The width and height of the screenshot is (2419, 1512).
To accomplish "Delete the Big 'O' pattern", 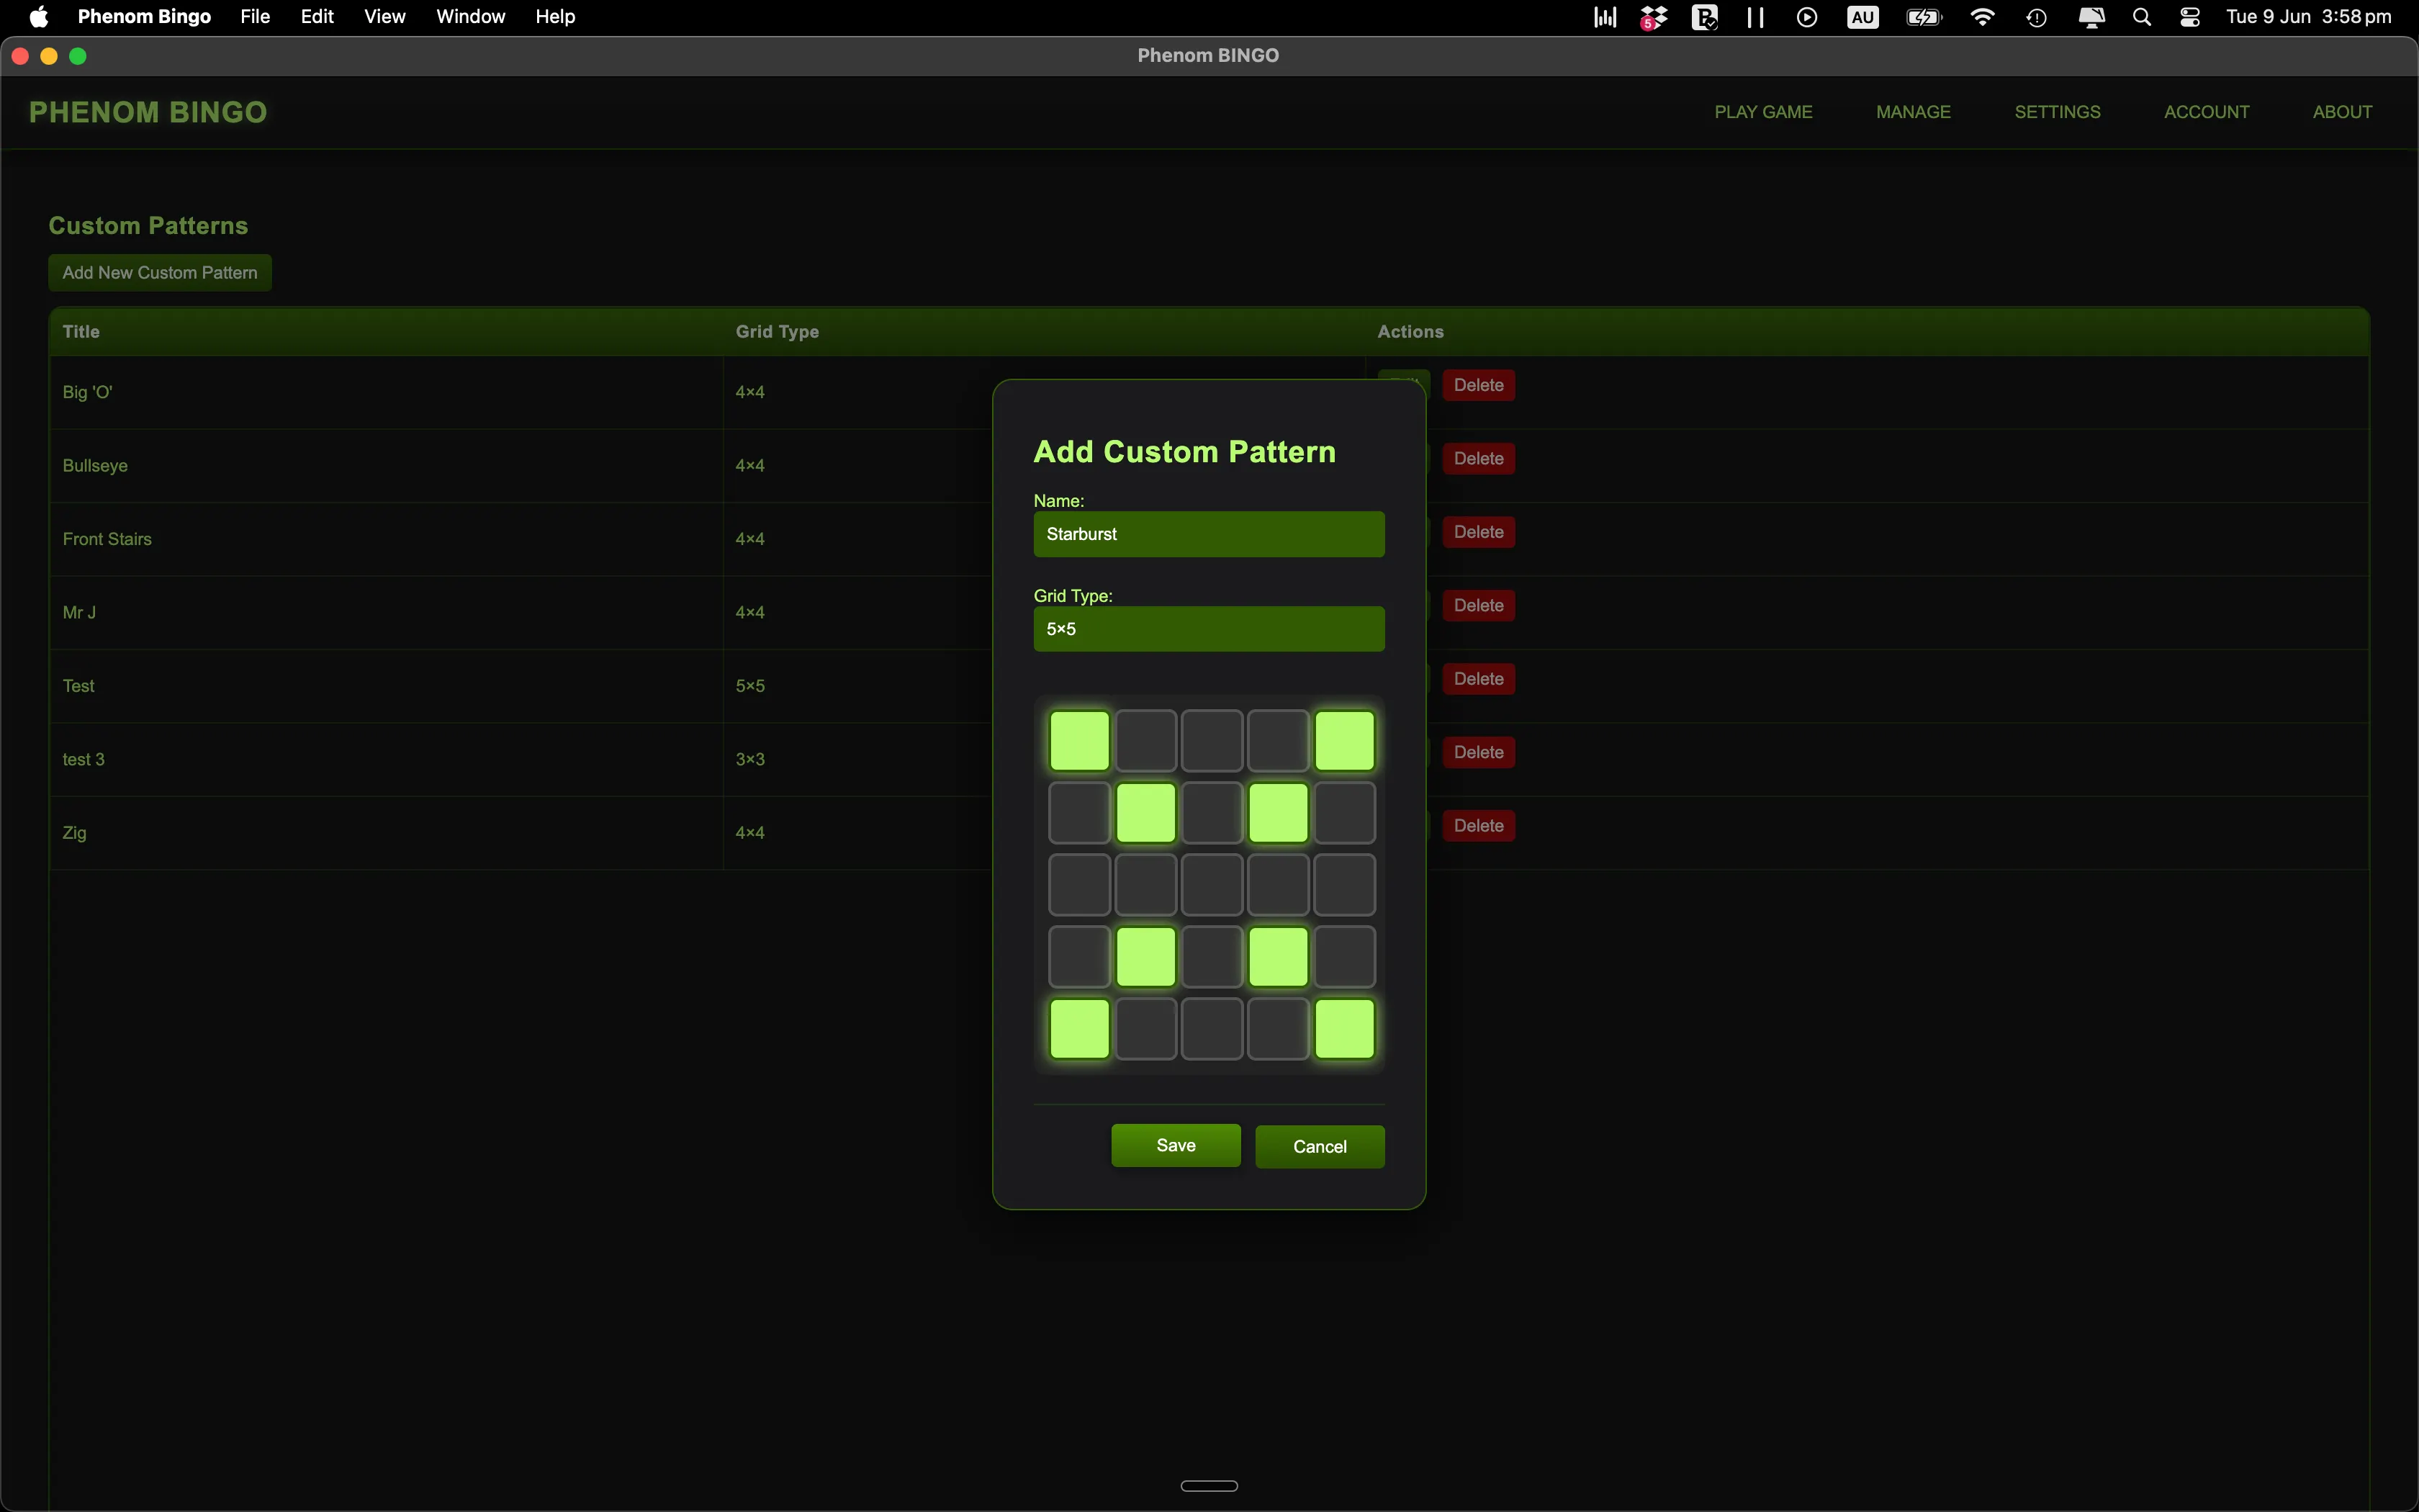I will pyautogui.click(x=1478, y=385).
